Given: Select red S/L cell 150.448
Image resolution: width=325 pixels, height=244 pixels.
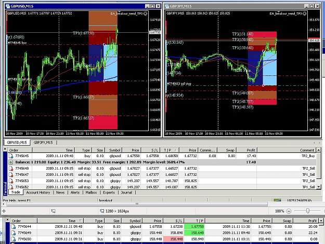Looking at the screenshot, I should click(174, 239).
